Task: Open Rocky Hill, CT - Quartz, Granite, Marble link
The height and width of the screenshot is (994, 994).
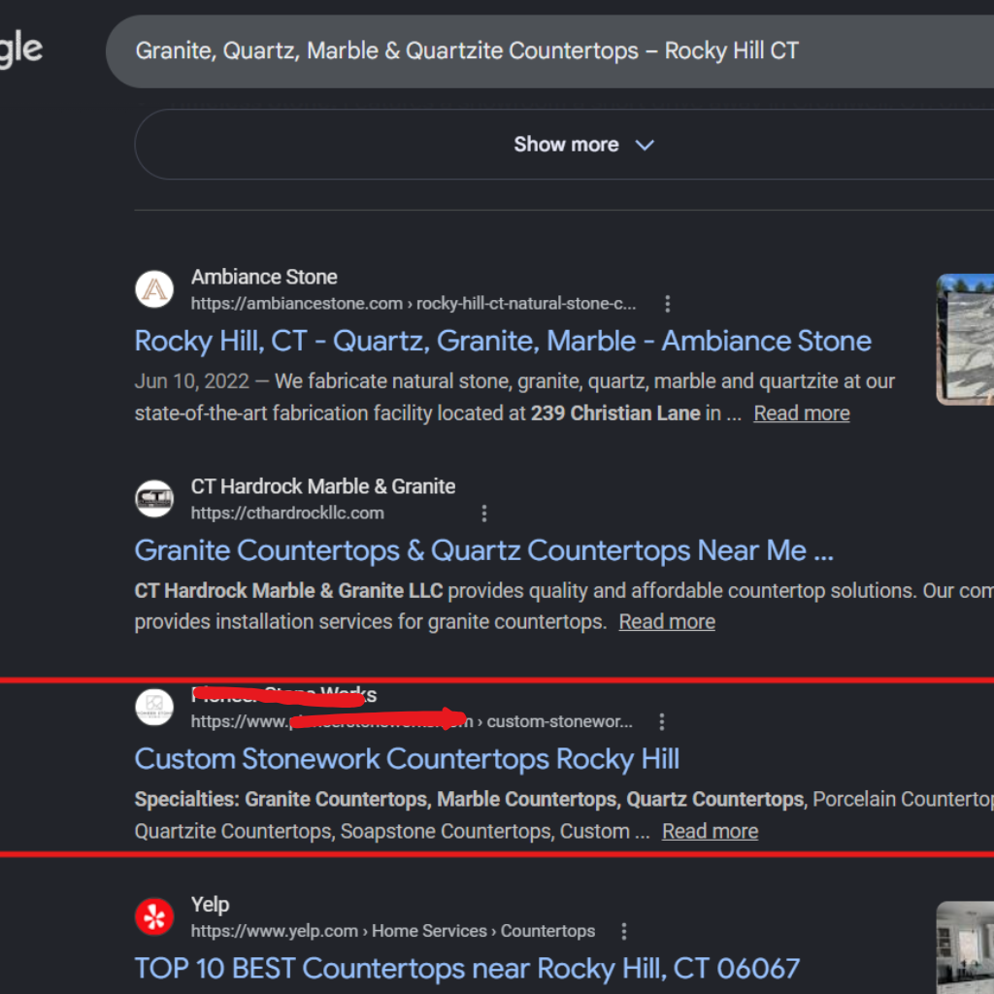Action: pos(503,341)
